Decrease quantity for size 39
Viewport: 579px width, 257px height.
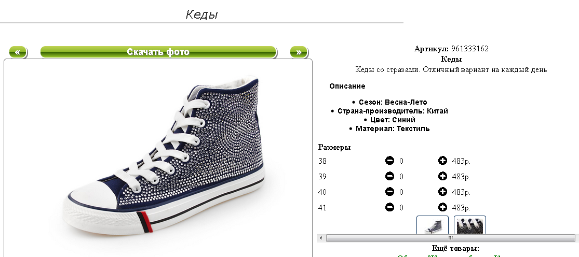coord(389,176)
